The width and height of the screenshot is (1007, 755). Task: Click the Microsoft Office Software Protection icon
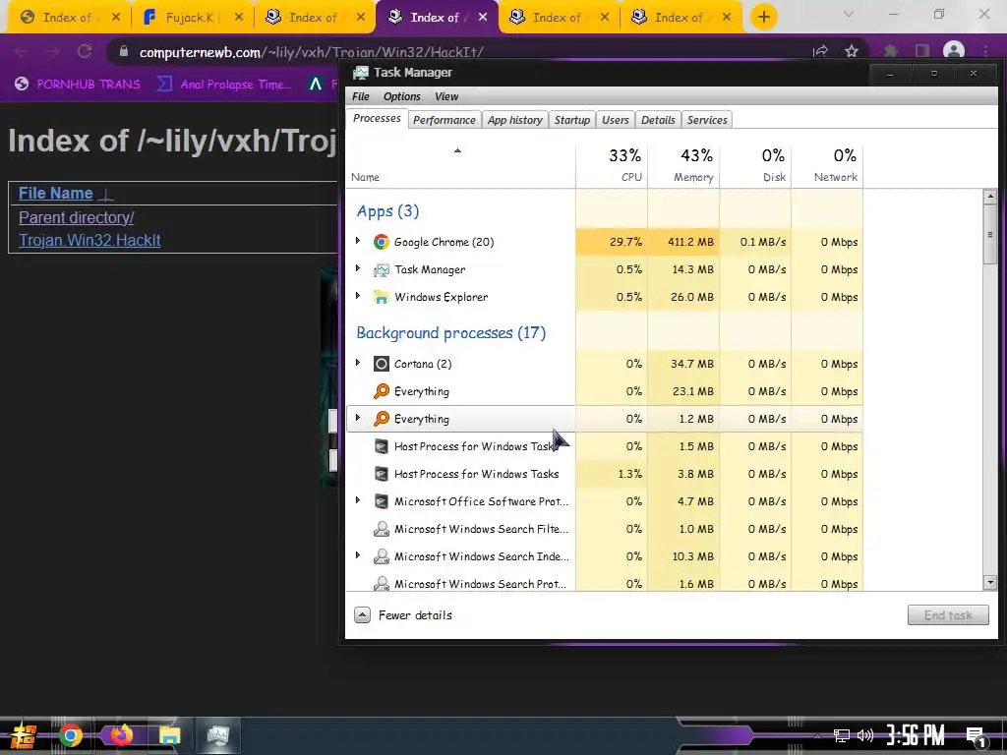point(381,501)
